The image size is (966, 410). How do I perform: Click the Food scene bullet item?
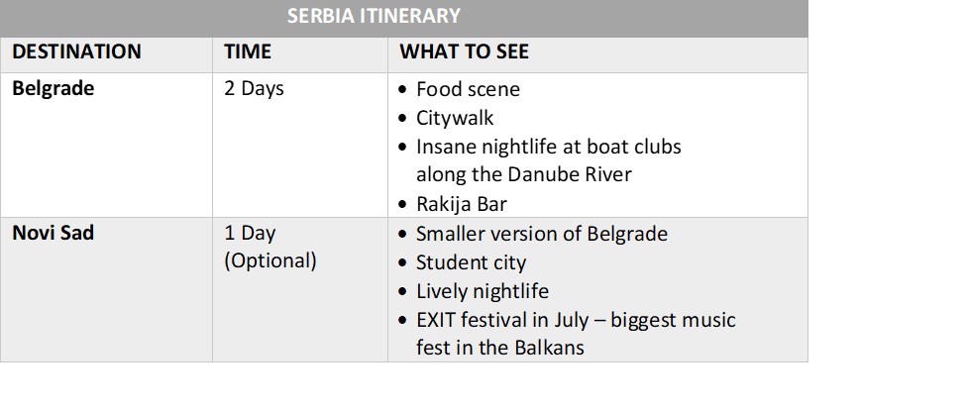[x=468, y=90]
